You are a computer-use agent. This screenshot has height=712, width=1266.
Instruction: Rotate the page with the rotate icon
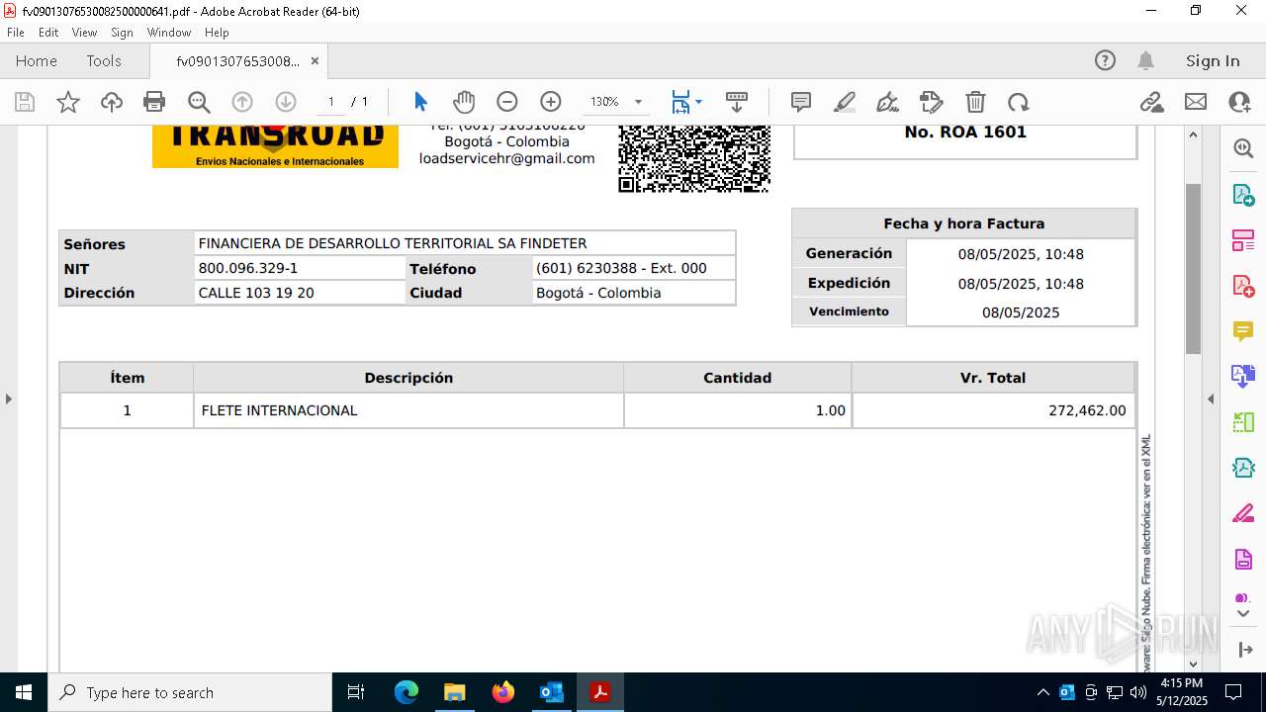click(1019, 102)
